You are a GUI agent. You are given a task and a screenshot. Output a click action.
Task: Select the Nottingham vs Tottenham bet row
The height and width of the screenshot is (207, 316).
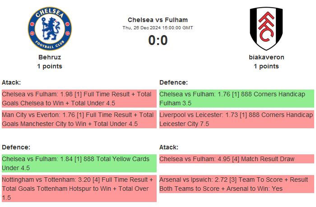point(79,189)
